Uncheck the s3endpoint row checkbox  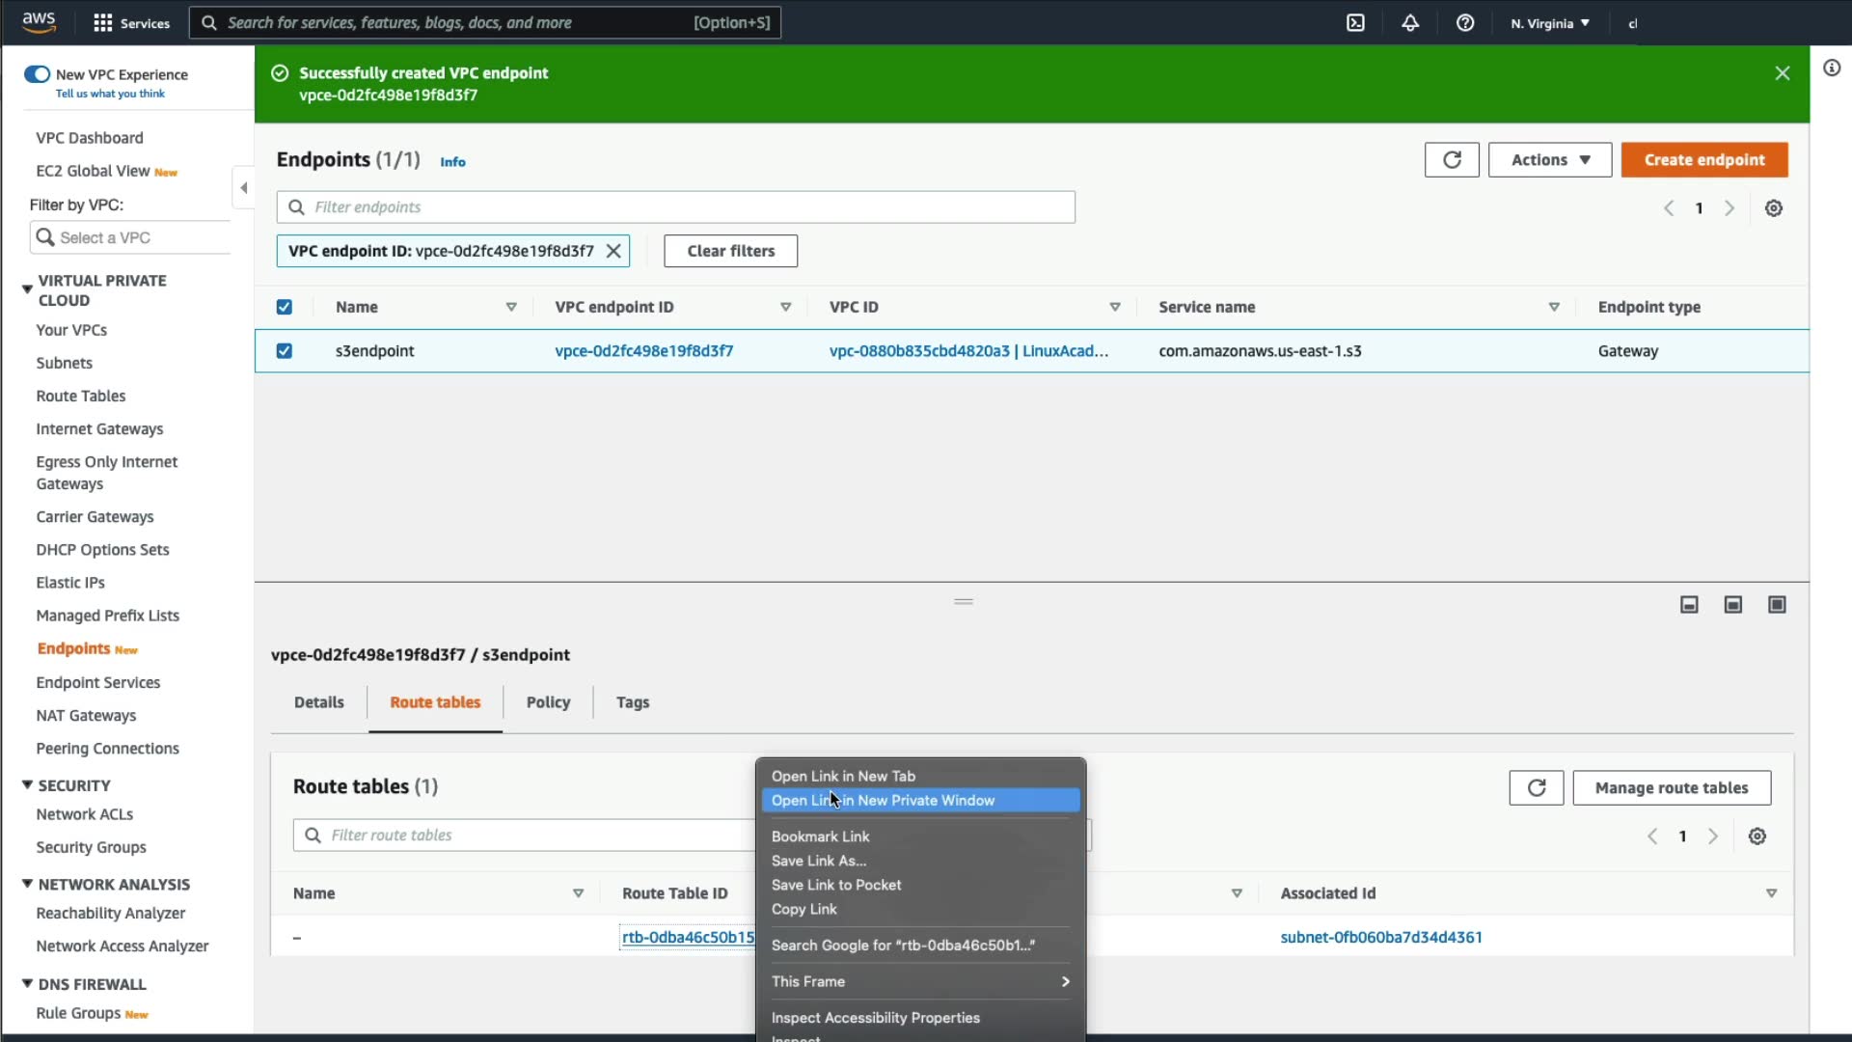[284, 351]
